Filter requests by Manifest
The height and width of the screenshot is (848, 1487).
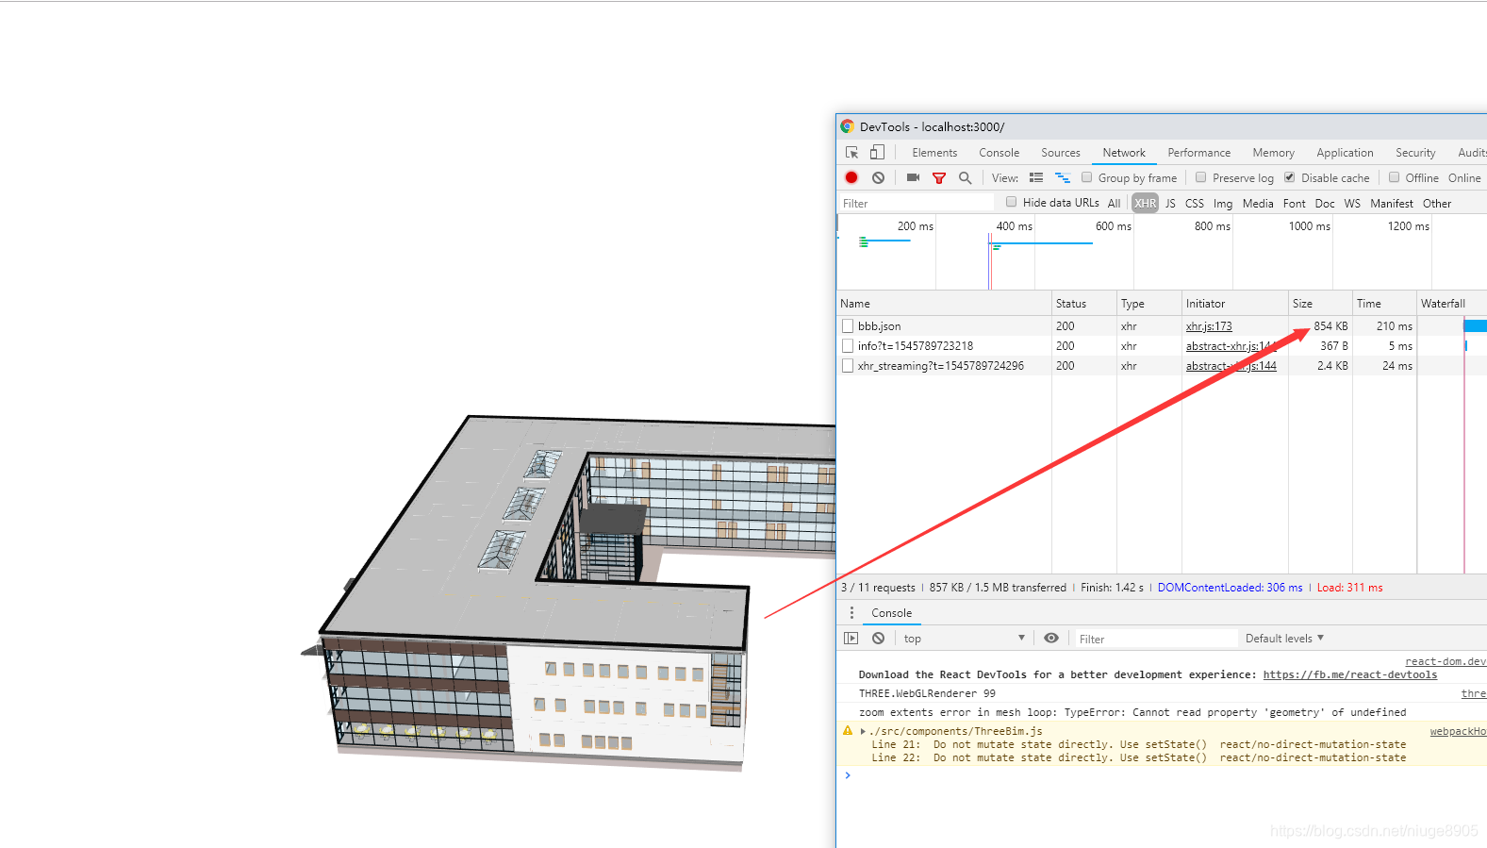pyautogui.click(x=1392, y=203)
